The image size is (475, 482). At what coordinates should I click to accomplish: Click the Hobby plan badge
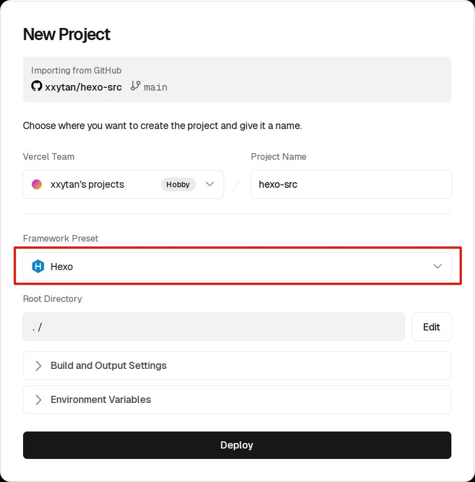[x=178, y=184]
